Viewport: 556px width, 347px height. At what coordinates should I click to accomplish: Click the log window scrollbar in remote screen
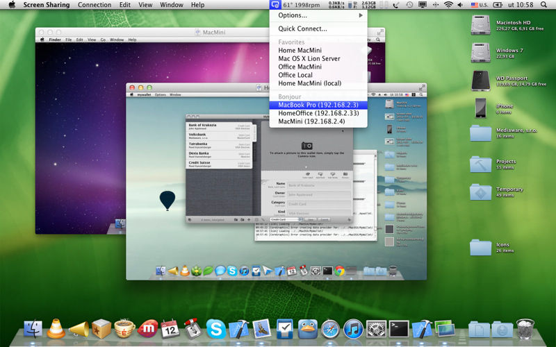point(375,195)
